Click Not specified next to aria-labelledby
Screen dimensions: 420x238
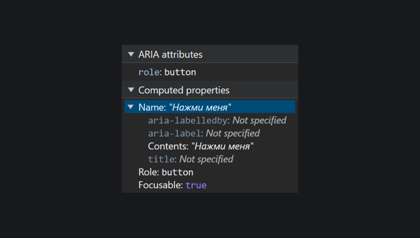(259, 120)
